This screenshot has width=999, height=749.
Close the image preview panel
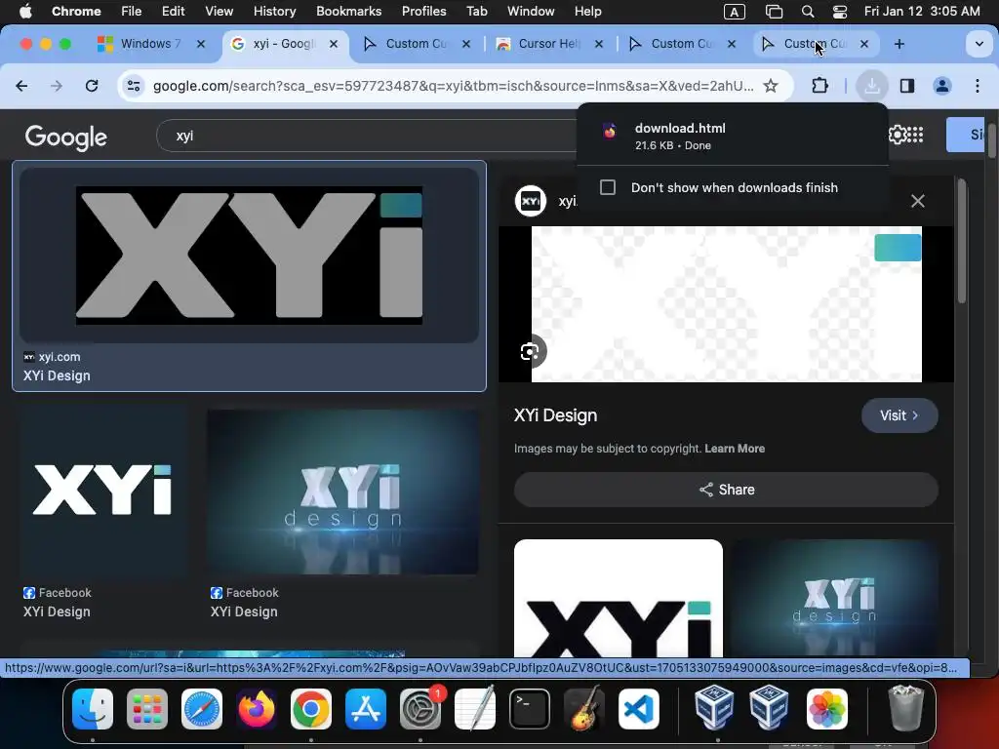pyautogui.click(x=917, y=201)
